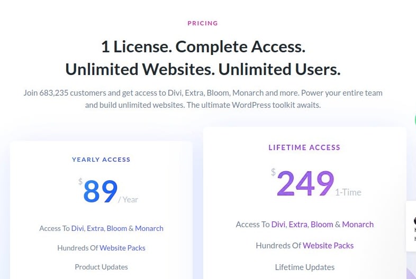Image resolution: width=416 pixels, height=279 pixels.
Task: Open the Bloom link in Yearly Access card
Action: coord(117,228)
